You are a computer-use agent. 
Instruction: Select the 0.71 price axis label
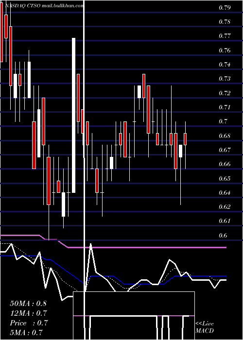coord(225,107)
